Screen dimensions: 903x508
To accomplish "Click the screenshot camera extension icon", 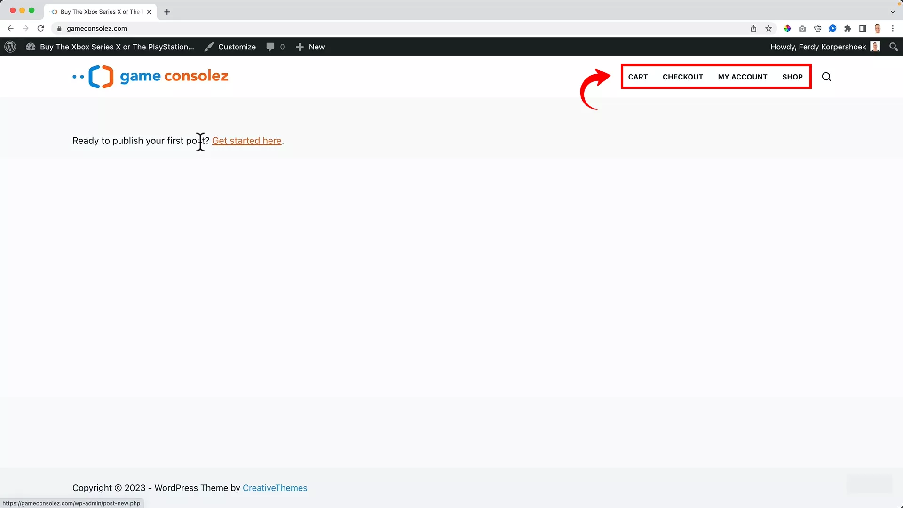I will [x=802, y=28].
